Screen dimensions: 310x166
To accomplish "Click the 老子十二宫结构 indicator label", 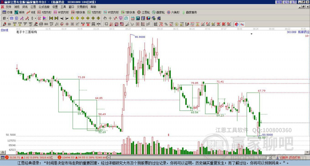I will point(27,32).
